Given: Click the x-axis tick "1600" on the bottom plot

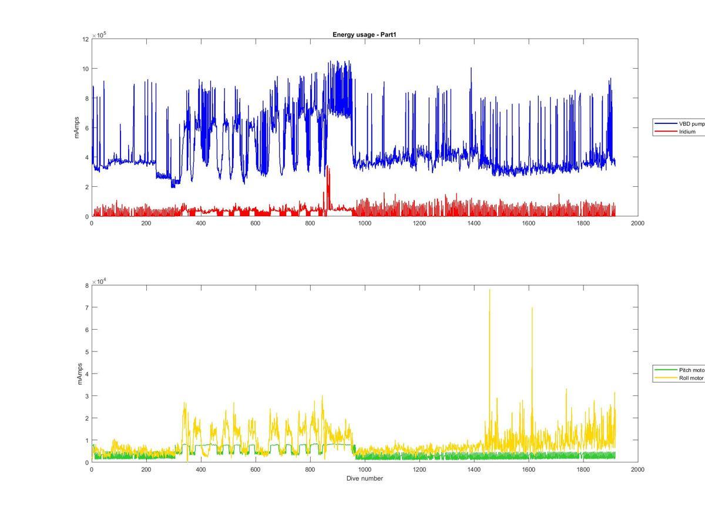Looking at the screenshot, I should coord(529,469).
